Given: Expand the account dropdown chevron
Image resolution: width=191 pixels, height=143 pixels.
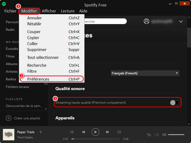Looking at the screenshot, I should click(x=181, y=22).
